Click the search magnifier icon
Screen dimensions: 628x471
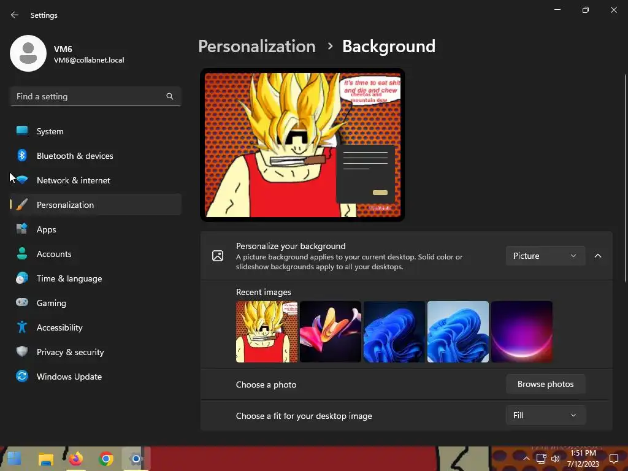(170, 96)
